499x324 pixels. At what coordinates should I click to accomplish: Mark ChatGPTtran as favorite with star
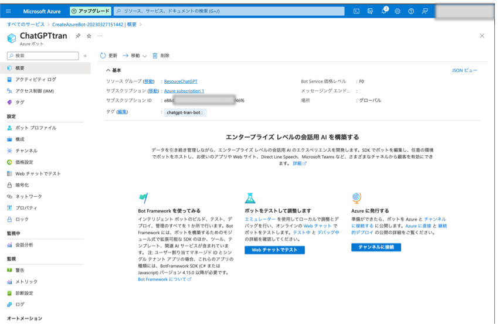89,36
